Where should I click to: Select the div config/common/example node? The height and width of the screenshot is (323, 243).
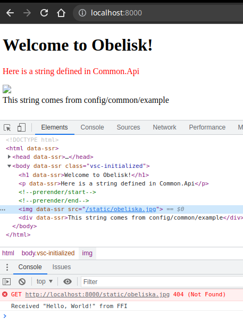coord(131,218)
